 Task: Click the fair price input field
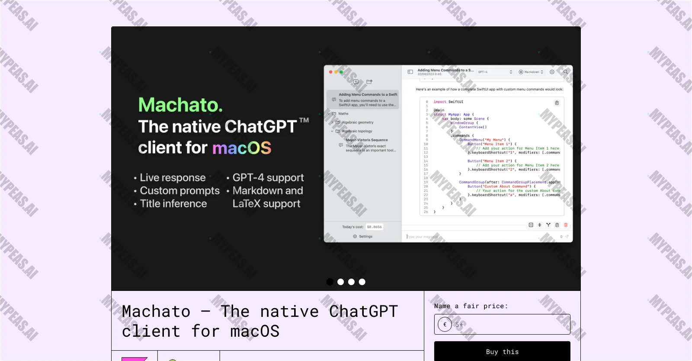tap(502, 324)
